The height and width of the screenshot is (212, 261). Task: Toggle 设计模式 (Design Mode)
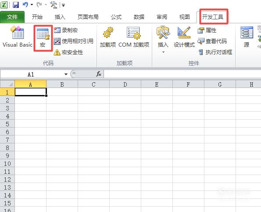[x=184, y=37]
